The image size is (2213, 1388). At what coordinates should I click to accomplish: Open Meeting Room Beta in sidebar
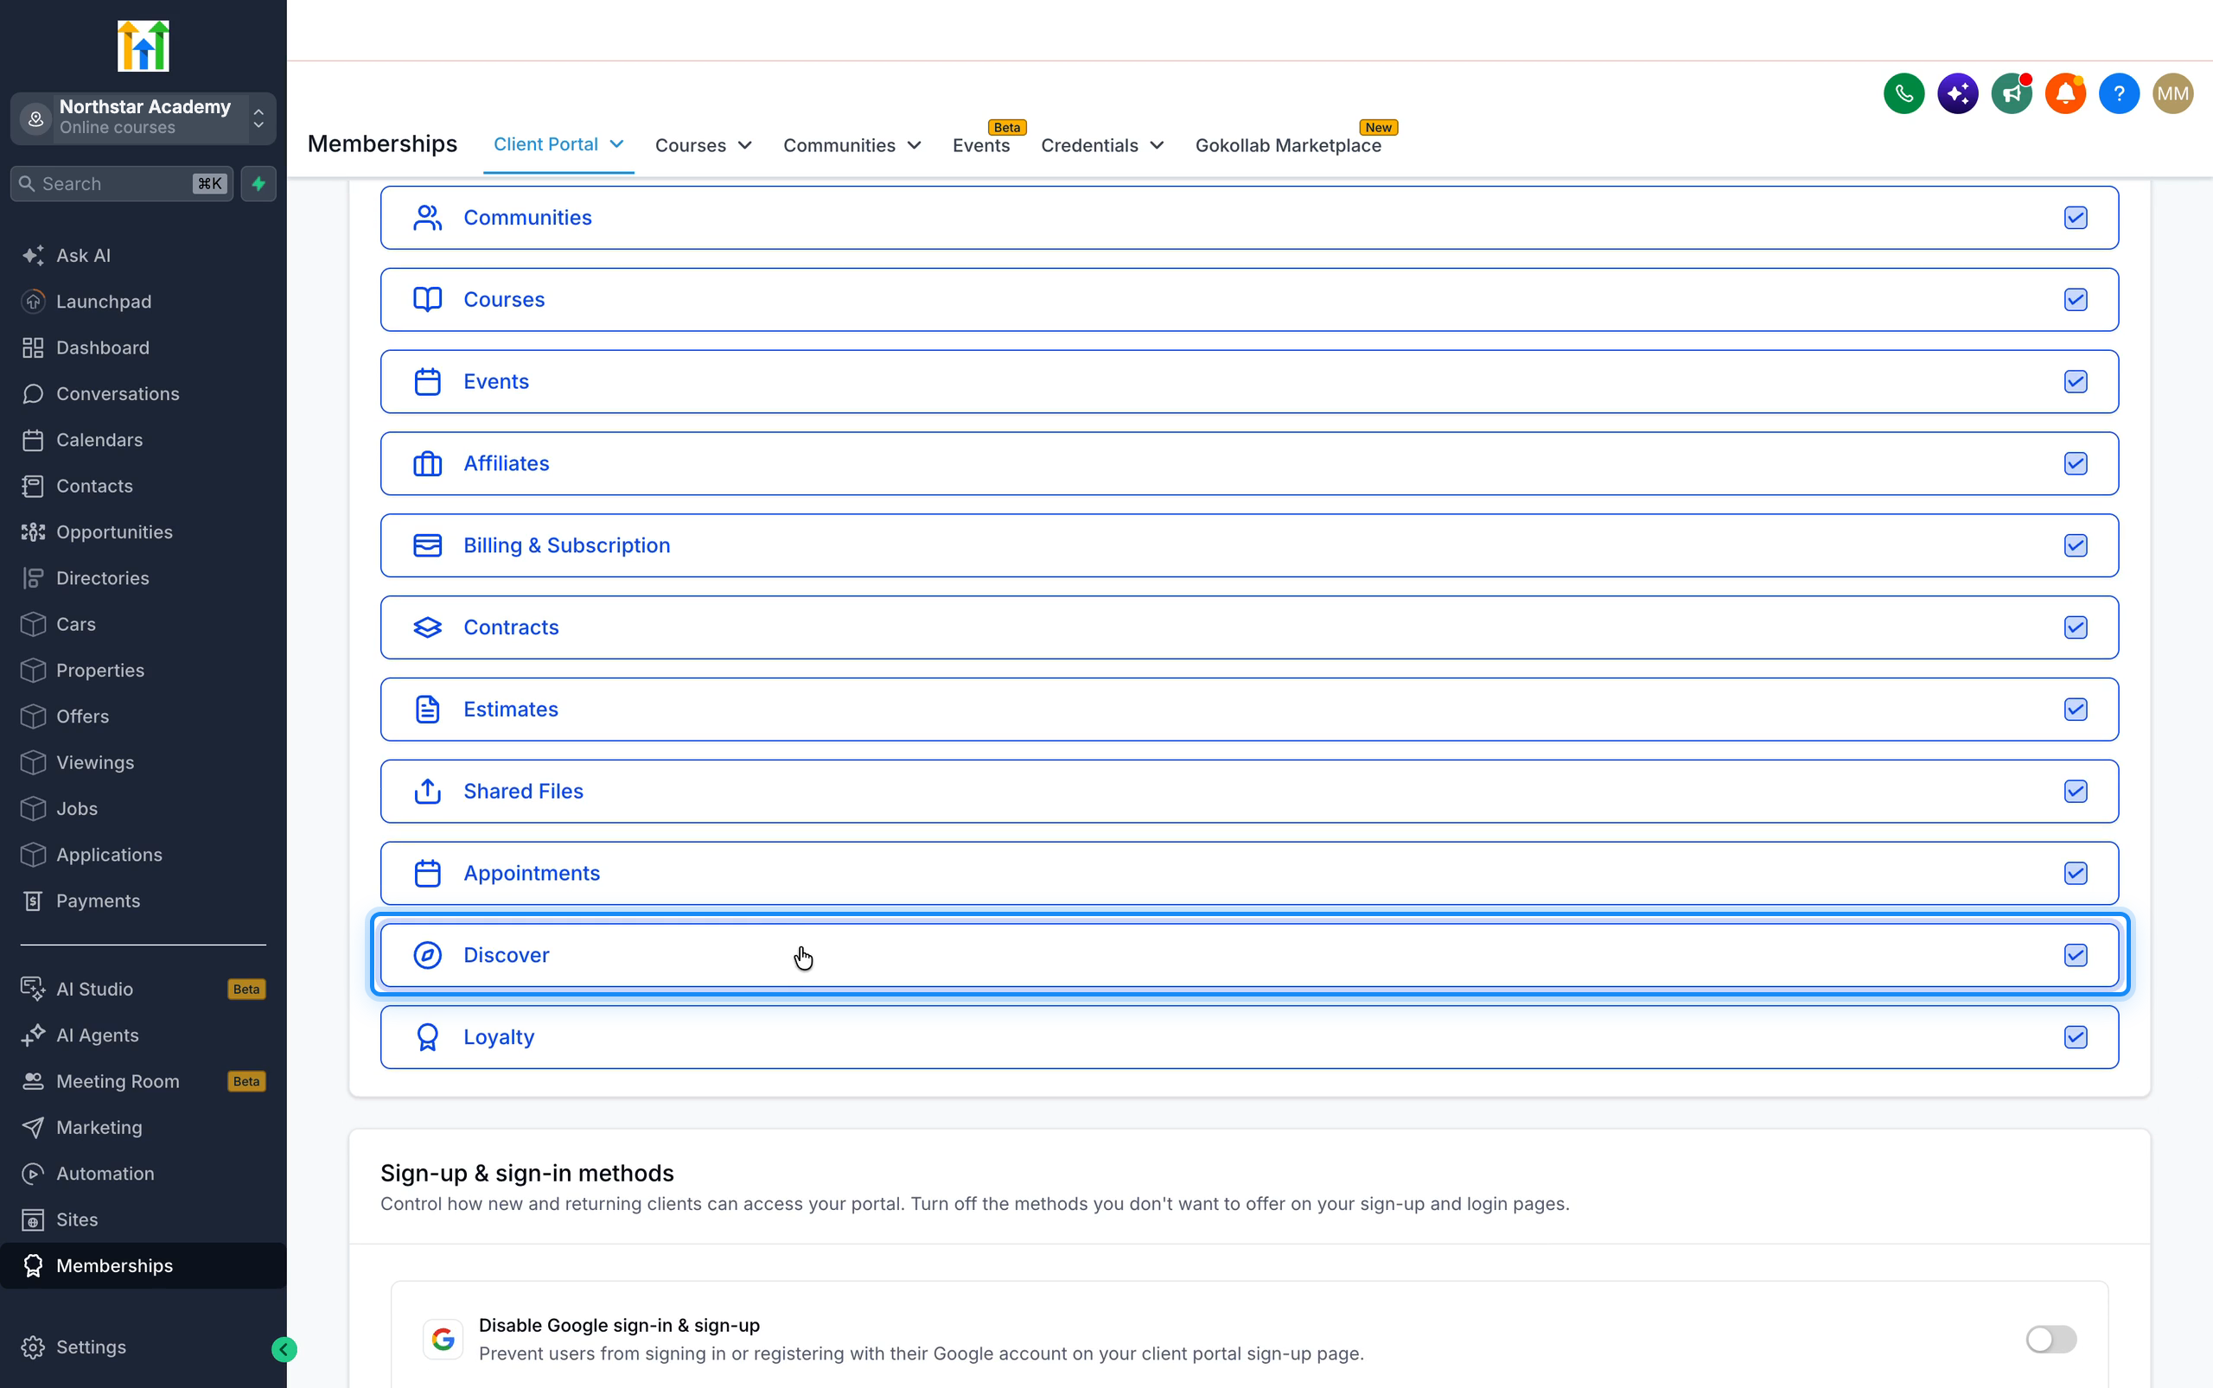143,1081
